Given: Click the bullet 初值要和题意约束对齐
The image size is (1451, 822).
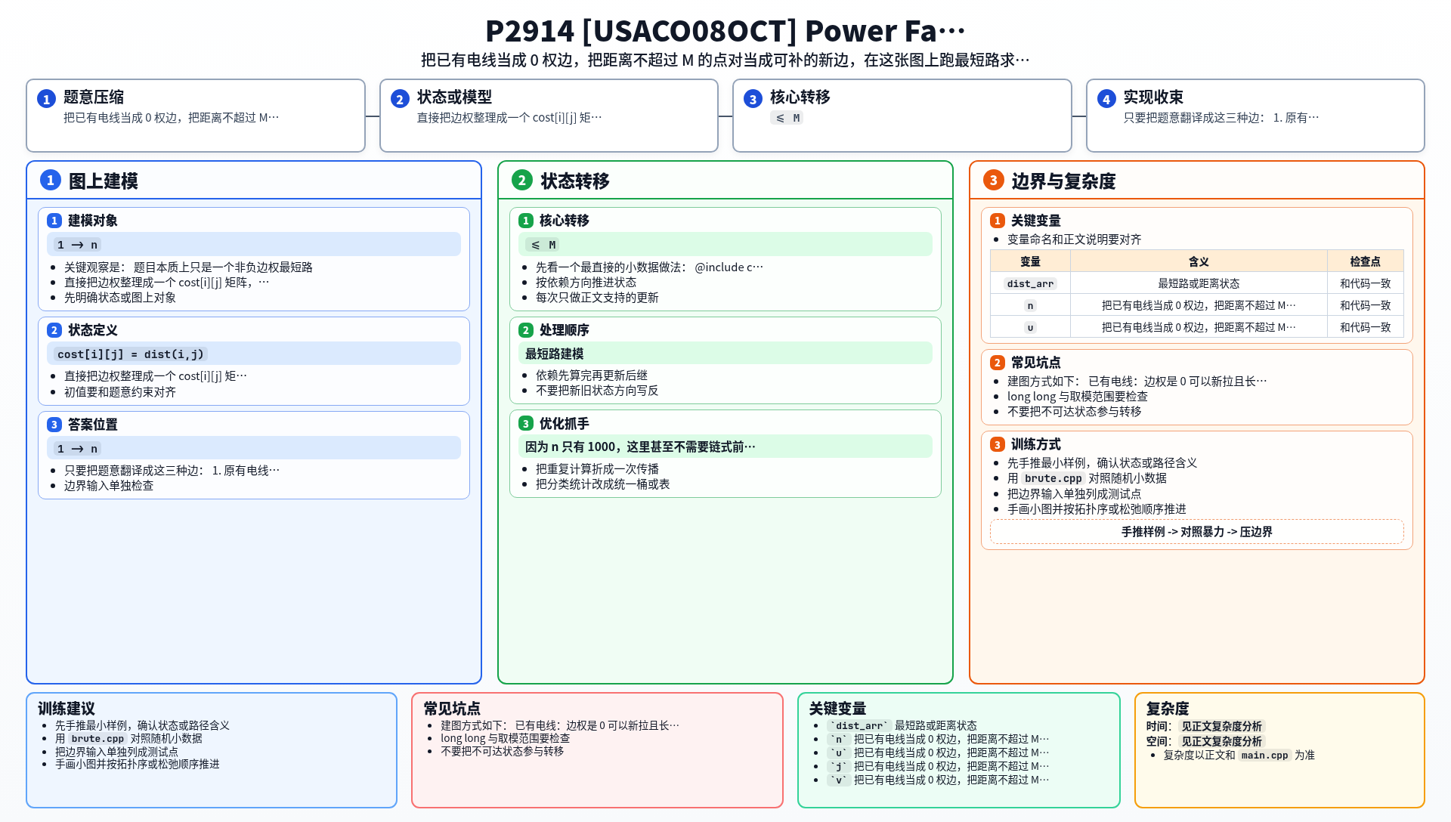Looking at the screenshot, I should [x=120, y=392].
